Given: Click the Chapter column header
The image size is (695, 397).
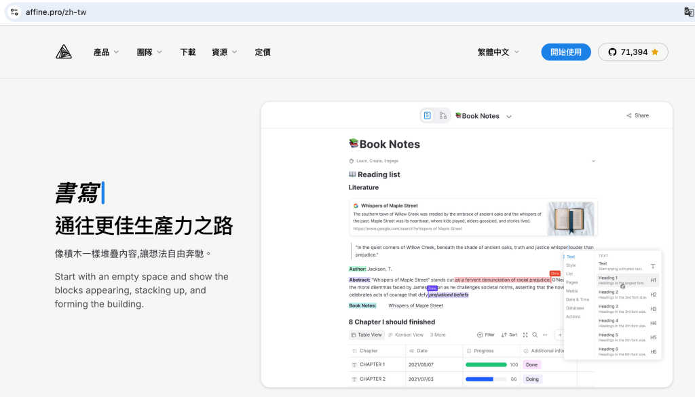Looking at the screenshot, I should coord(377,351).
